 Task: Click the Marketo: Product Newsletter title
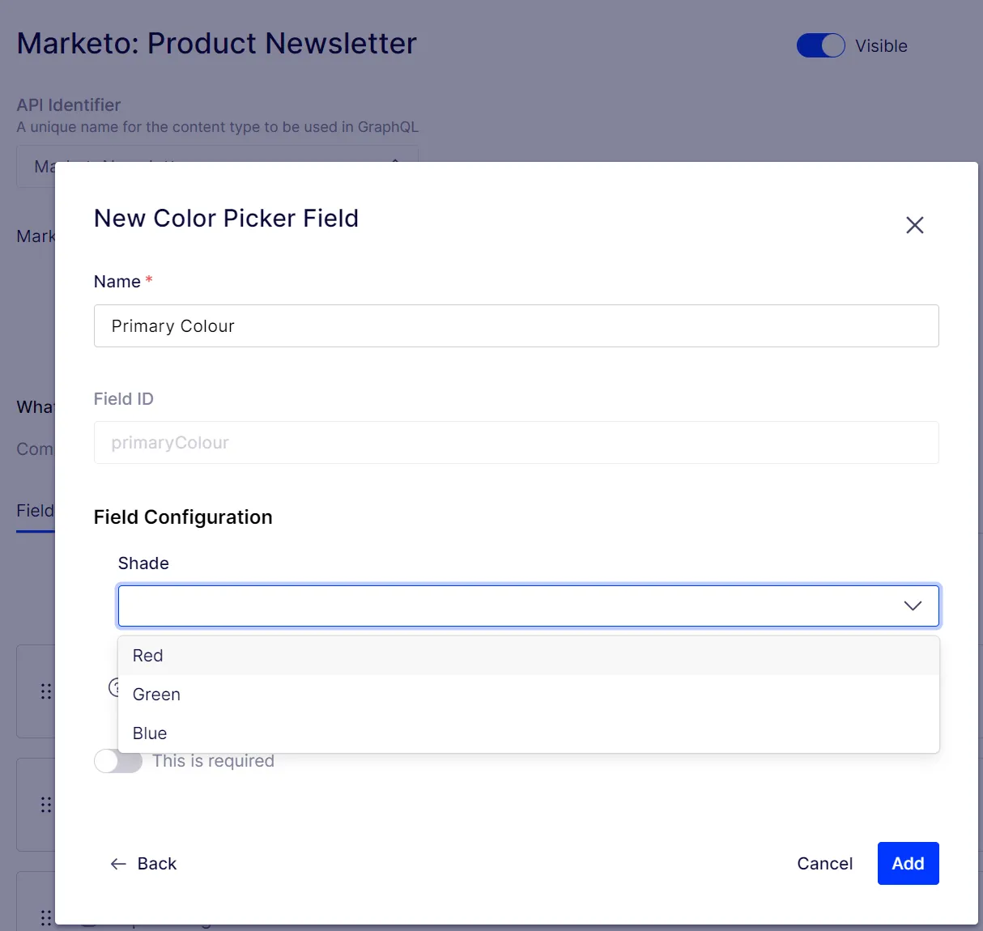tap(217, 44)
